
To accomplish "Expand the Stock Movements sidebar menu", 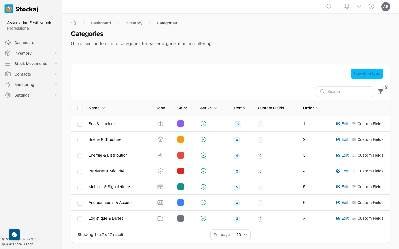I will 31,64.
